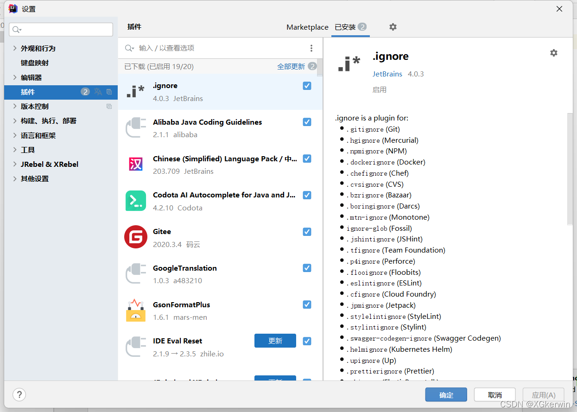Expand the 编辑器 settings node
The image size is (577, 412).
point(15,77)
